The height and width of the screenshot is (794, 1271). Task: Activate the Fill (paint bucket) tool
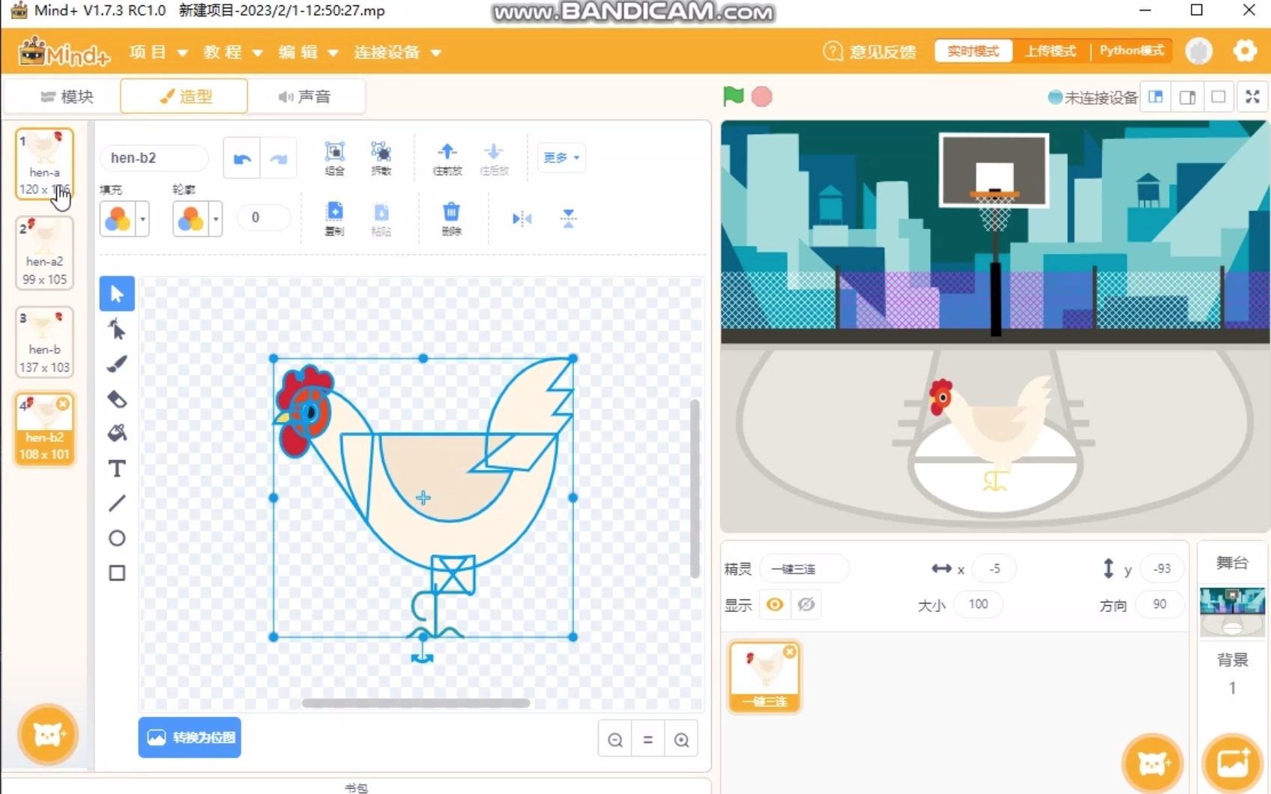coord(117,433)
